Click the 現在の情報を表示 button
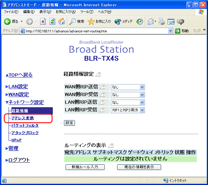 [139, 167]
